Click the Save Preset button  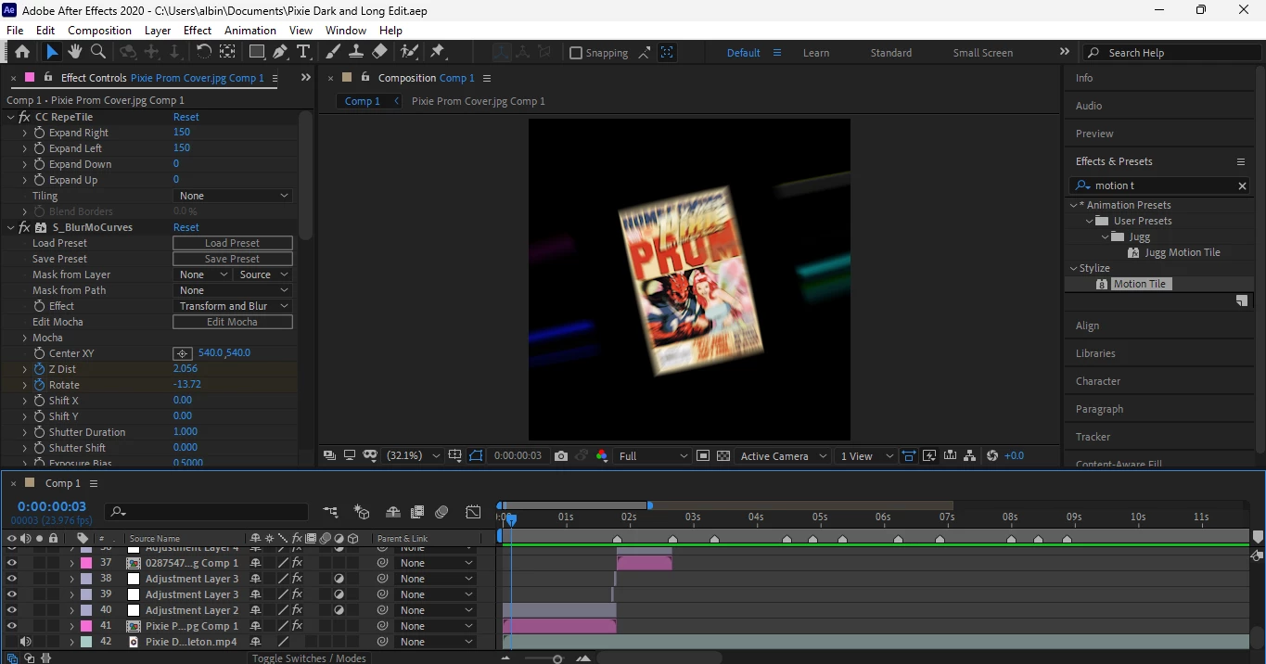(233, 259)
